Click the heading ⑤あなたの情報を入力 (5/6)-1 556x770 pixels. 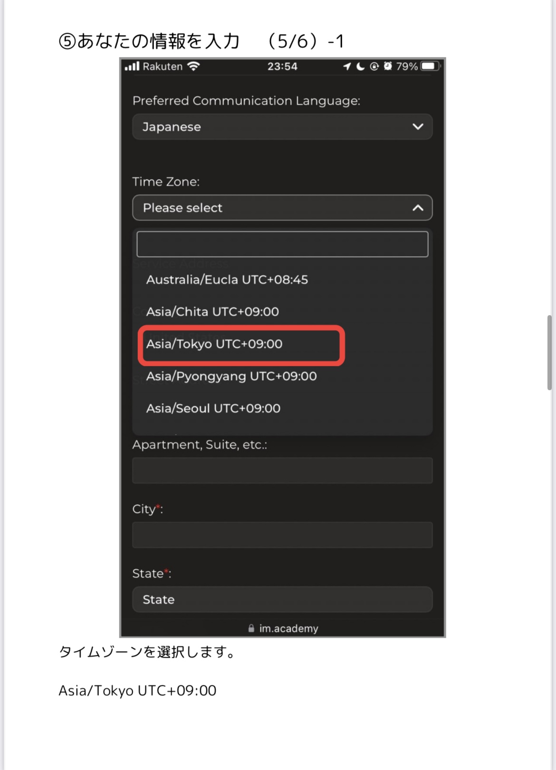(x=201, y=41)
